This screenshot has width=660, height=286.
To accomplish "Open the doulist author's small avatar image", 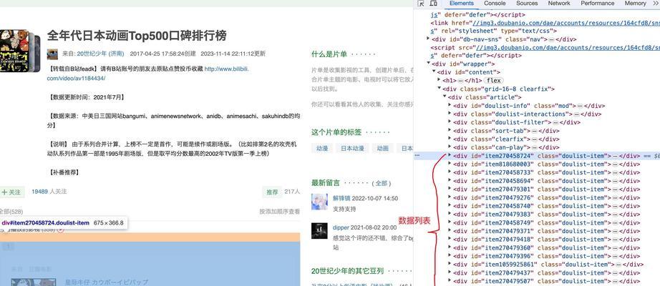I will pyautogui.click(x=52, y=54).
